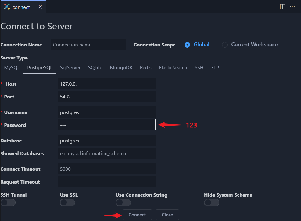Close the connect tab
The width and height of the screenshot is (301, 221).
point(40,7)
